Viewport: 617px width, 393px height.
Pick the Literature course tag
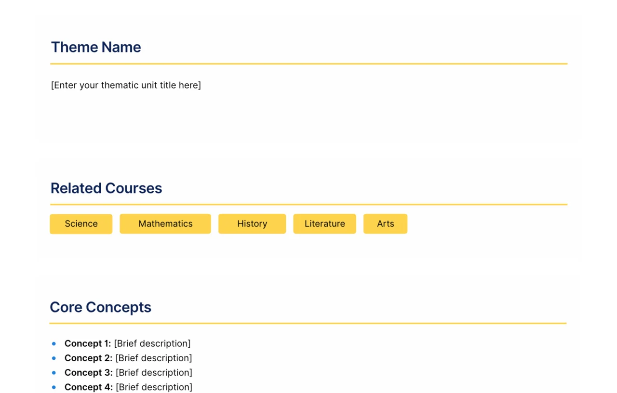point(324,223)
